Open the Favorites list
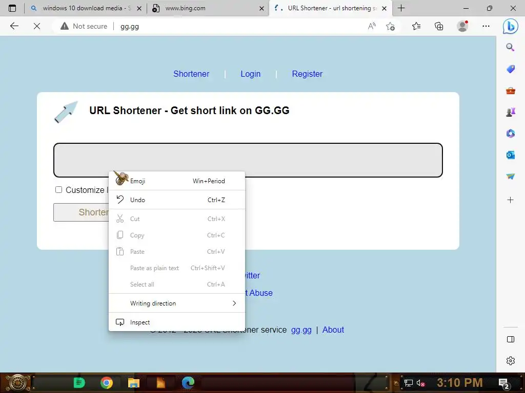525x393 pixels. click(x=416, y=26)
